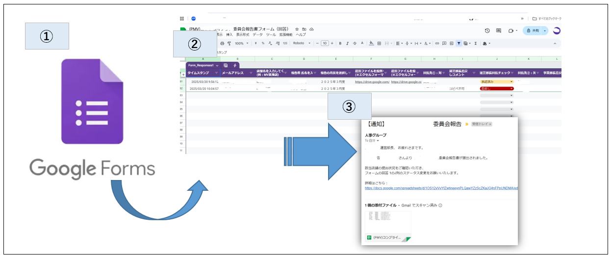This screenshot has width=612, height=256.
Task: Open すべてのブックマーク folder
Action: (546, 19)
